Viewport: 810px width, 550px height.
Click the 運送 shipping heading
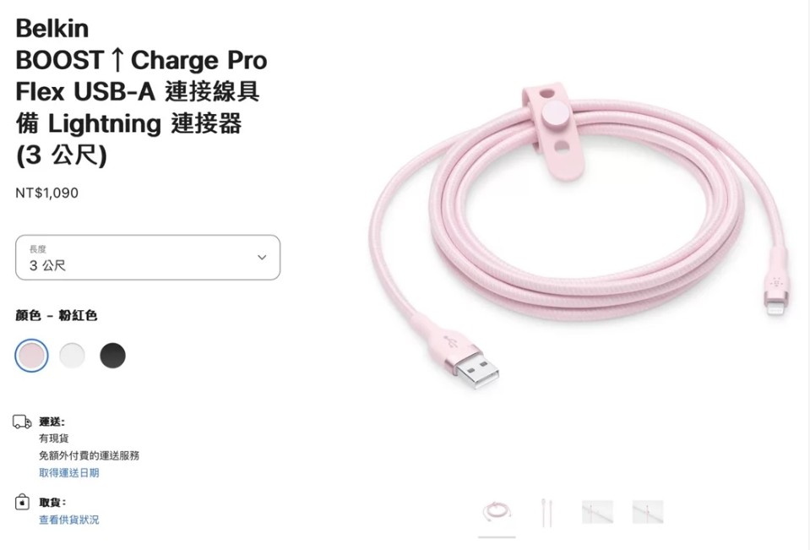click(x=52, y=422)
